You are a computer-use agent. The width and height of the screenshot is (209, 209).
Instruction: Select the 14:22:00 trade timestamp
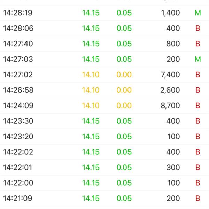[18, 183]
